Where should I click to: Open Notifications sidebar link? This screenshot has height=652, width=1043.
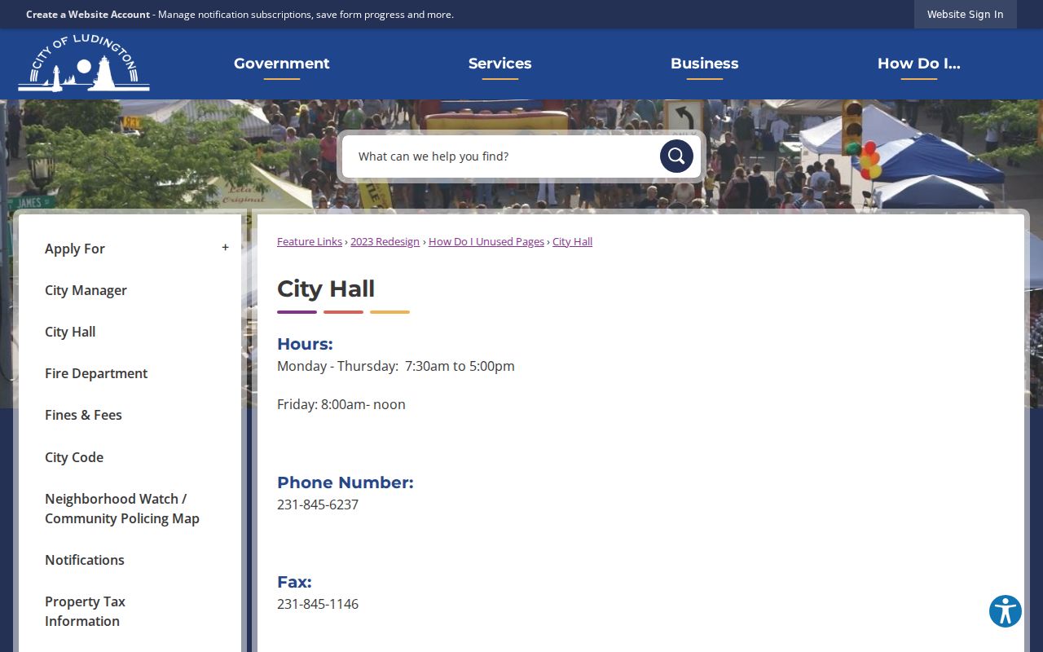(85, 560)
